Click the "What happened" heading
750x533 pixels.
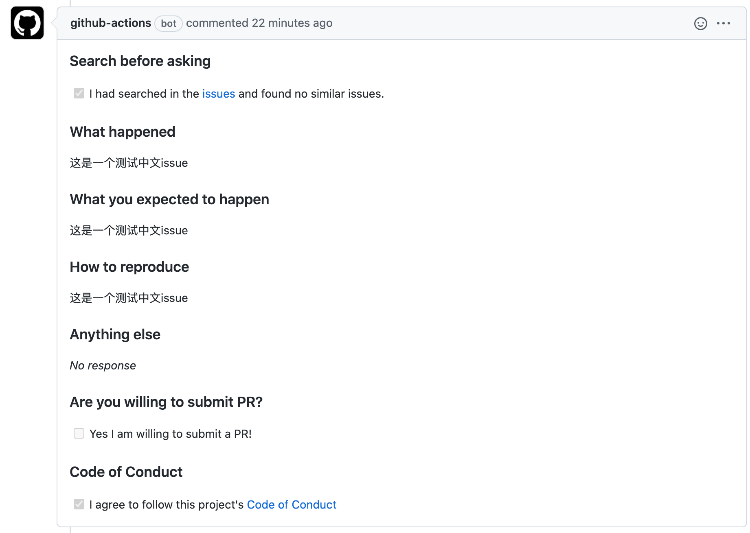(x=123, y=132)
